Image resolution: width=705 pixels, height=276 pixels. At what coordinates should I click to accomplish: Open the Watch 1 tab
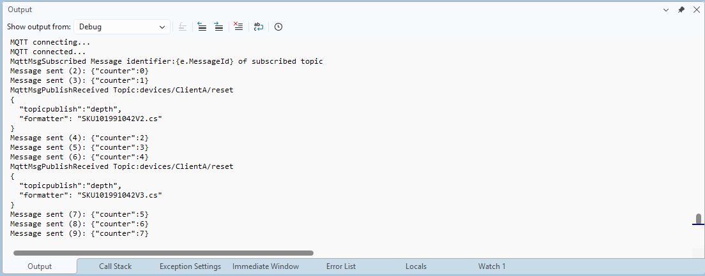491,266
